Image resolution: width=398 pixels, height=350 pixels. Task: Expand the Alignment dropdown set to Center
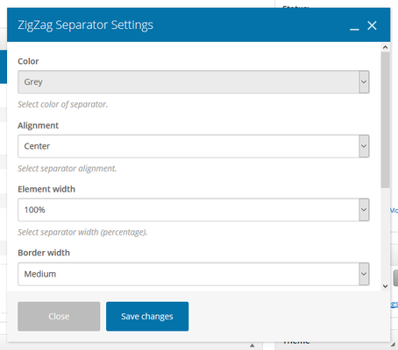click(x=194, y=146)
